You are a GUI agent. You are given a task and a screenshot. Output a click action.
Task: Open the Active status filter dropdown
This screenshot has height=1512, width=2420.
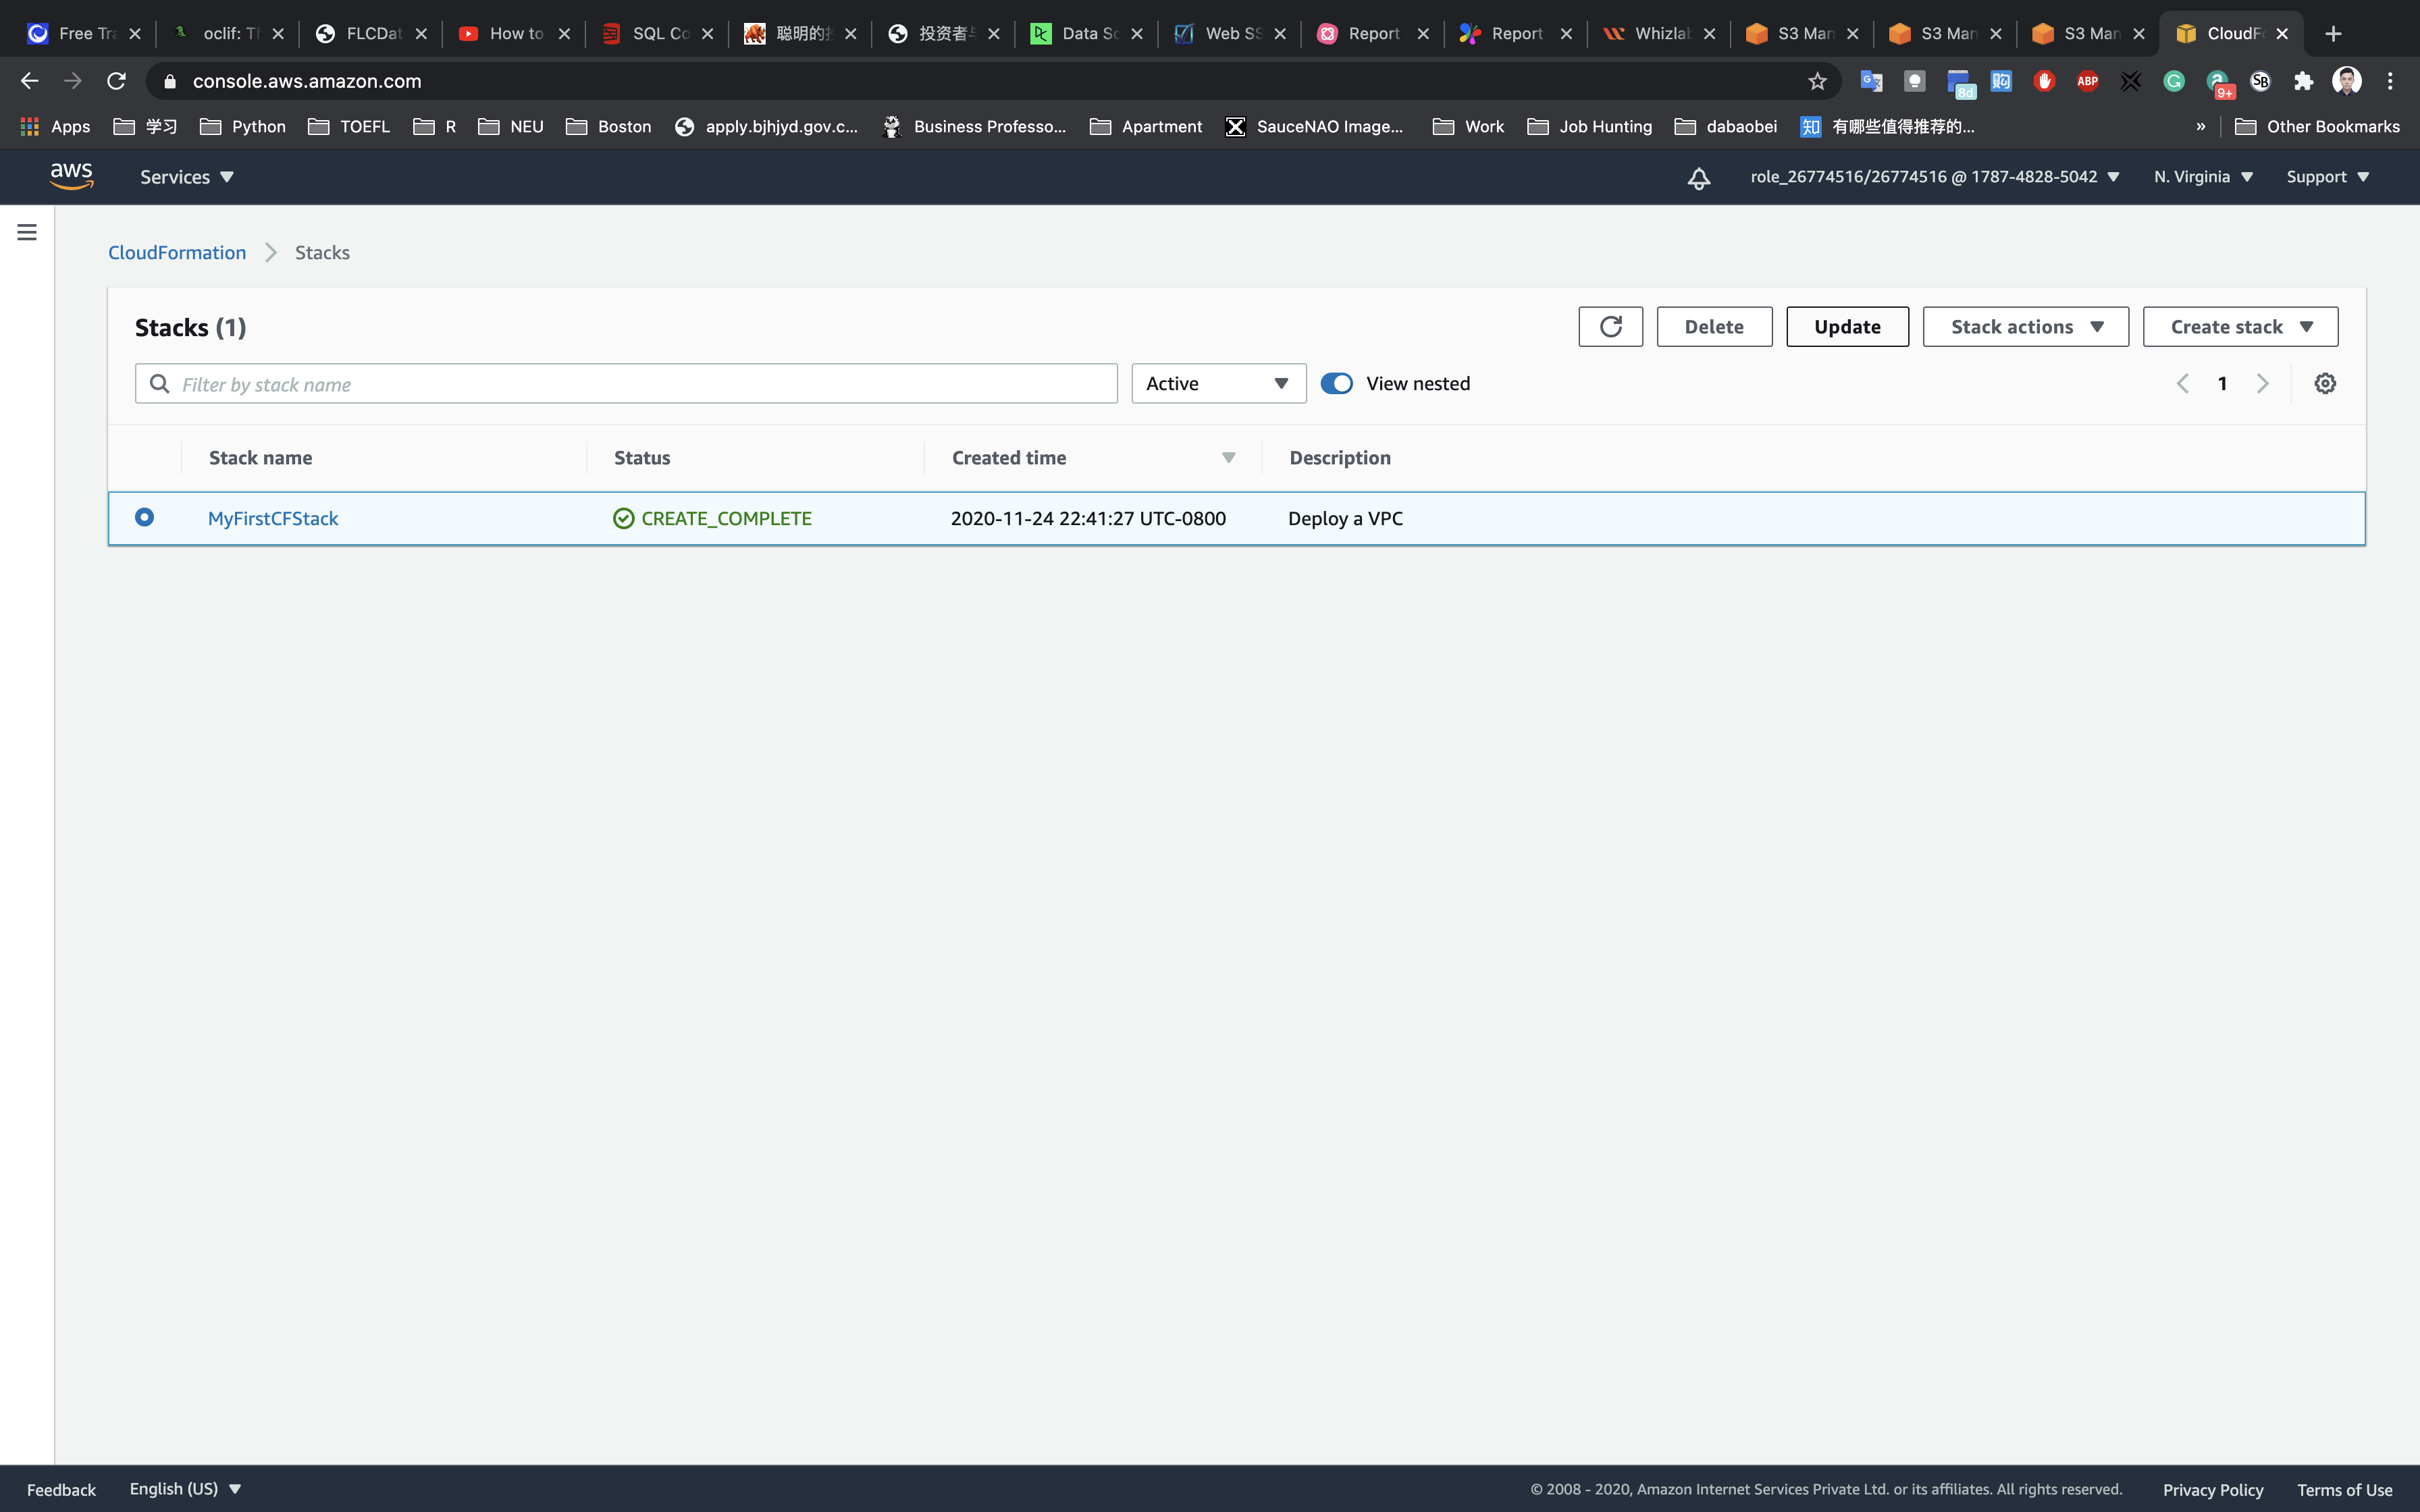(1218, 384)
